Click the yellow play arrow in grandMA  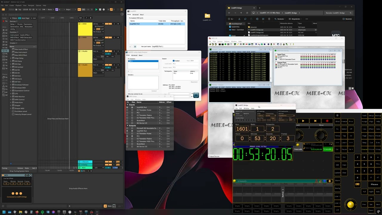tap(303, 121)
